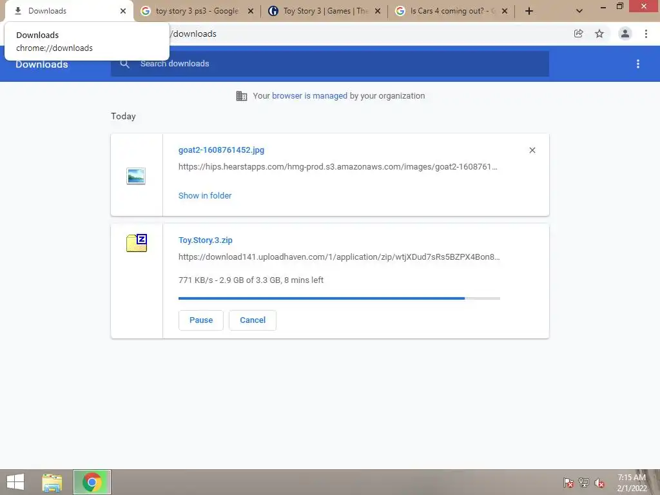Close the Toy Story 3 Games tab
This screenshot has width=660, height=495.
[x=378, y=11]
